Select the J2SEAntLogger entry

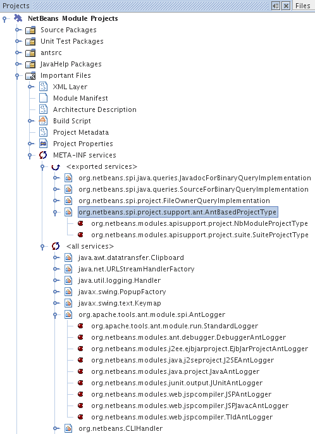(183, 360)
